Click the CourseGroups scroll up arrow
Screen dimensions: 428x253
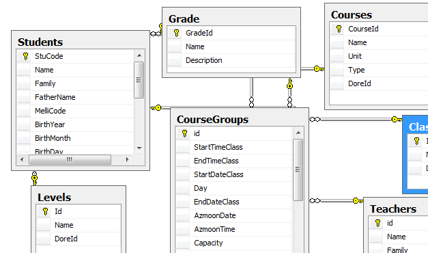click(x=298, y=133)
